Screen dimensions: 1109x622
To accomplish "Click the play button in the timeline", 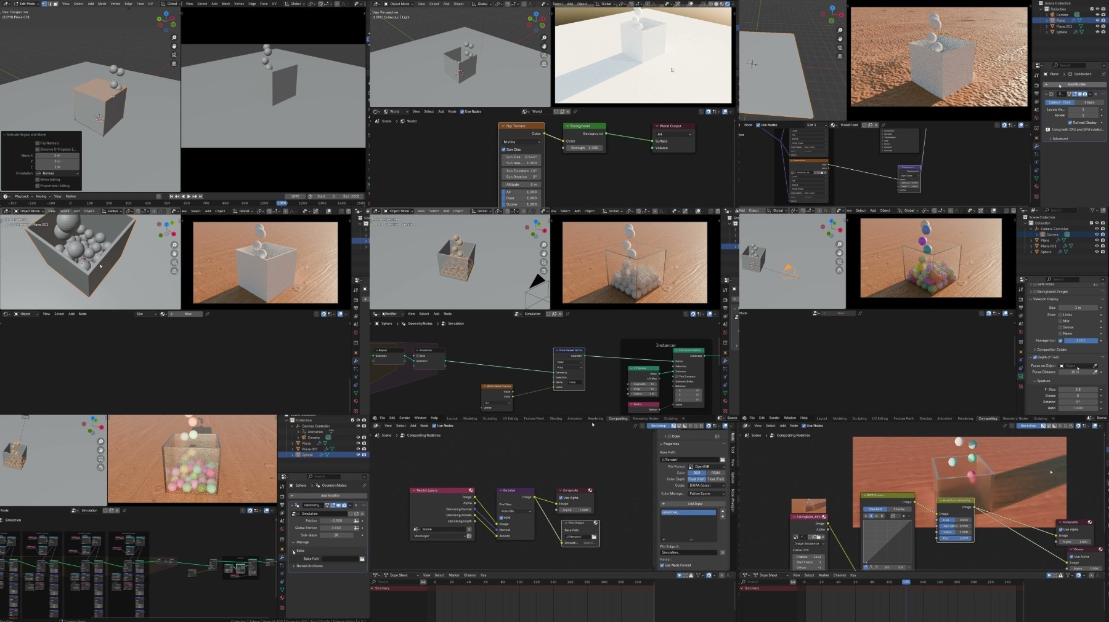I will tap(189, 196).
